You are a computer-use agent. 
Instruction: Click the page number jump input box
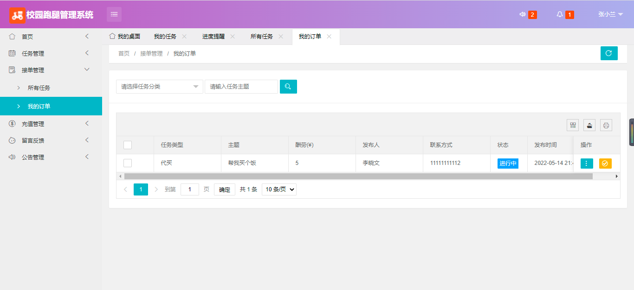coord(190,189)
